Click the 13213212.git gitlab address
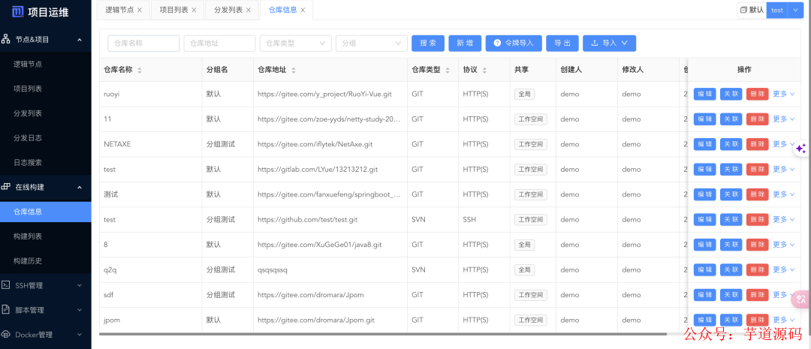 click(x=317, y=169)
